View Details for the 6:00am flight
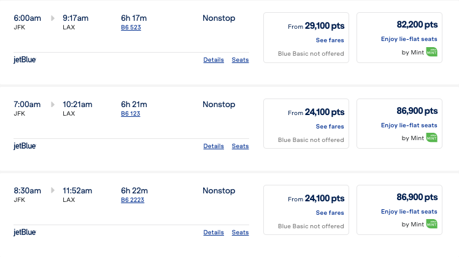This screenshot has height=257, width=459. [x=214, y=60]
